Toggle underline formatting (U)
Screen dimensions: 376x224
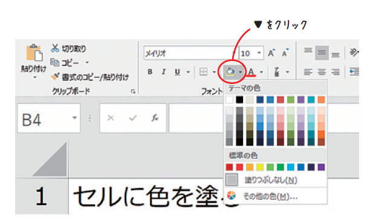pyautogui.click(x=178, y=72)
